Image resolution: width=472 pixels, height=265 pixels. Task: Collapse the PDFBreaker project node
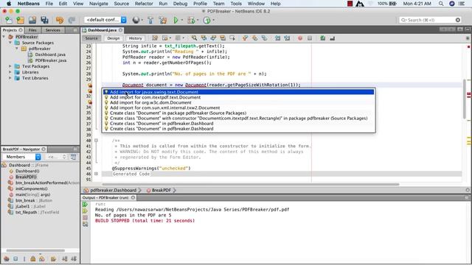coord(4,37)
